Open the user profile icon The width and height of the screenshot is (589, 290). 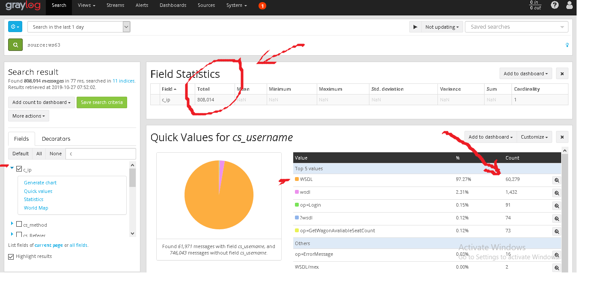pos(569,5)
